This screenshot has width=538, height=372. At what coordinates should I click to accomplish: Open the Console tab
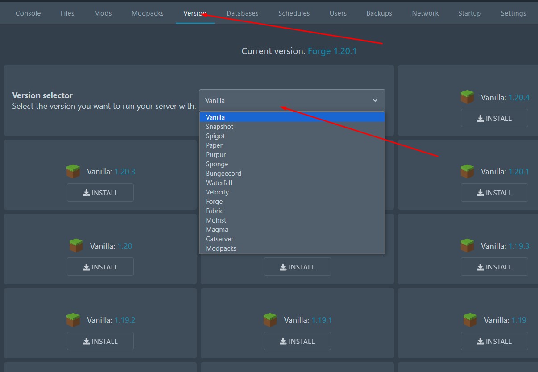pos(28,13)
